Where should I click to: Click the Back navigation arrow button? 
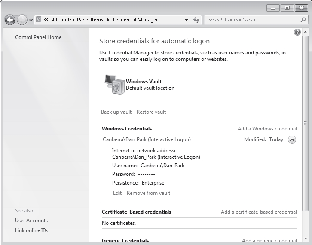click(10, 20)
